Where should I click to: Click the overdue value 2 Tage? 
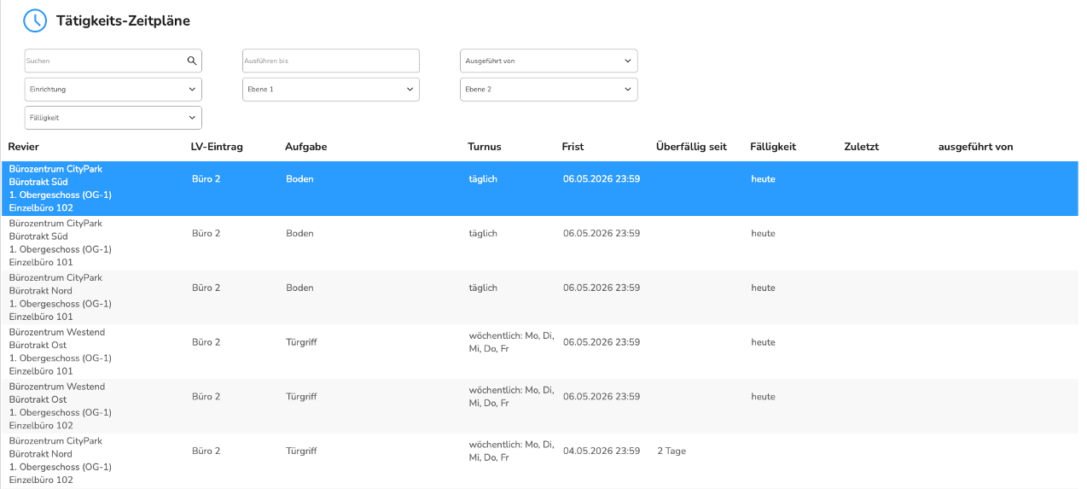[671, 451]
